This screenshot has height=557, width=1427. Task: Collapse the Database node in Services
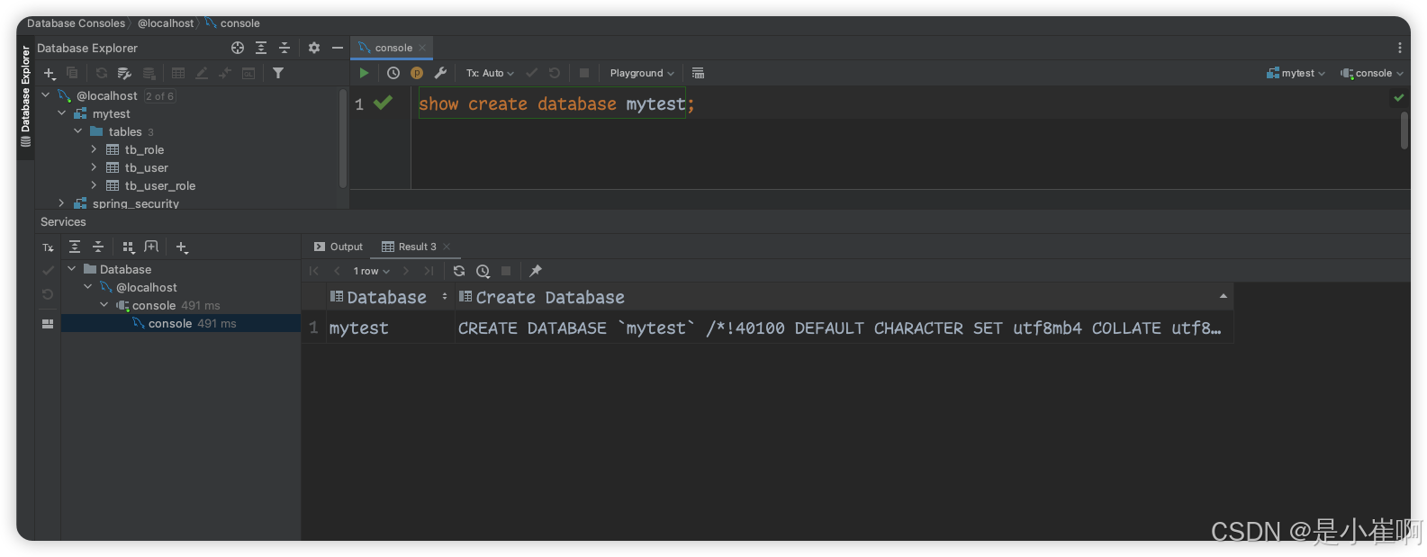72,269
